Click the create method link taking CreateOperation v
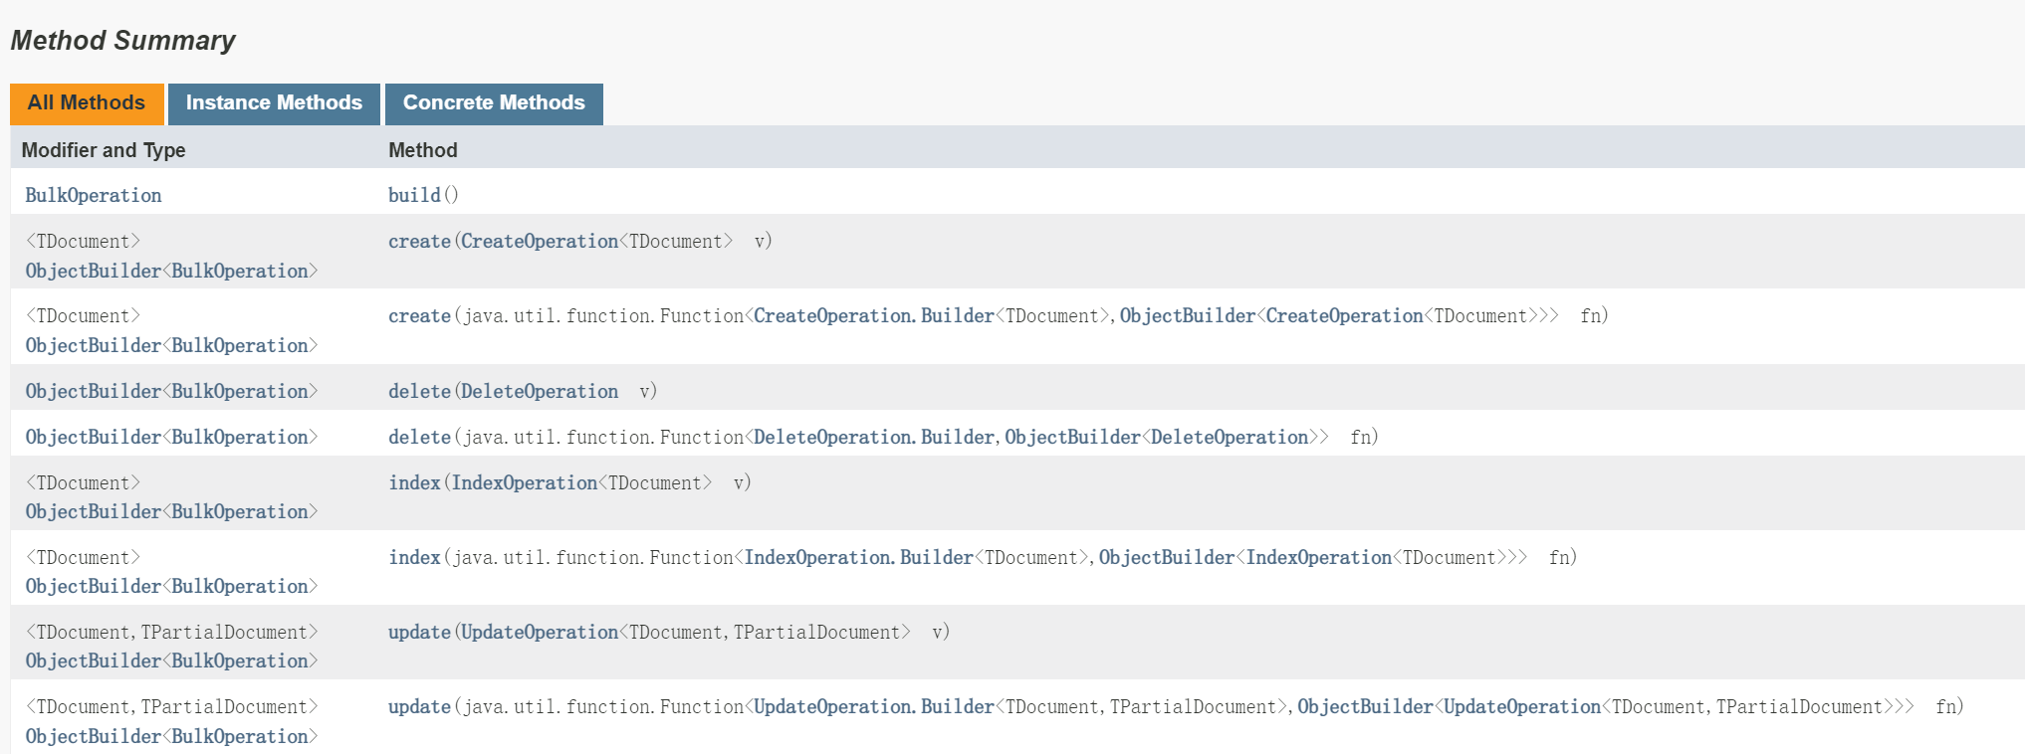 pyautogui.click(x=419, y=241)
